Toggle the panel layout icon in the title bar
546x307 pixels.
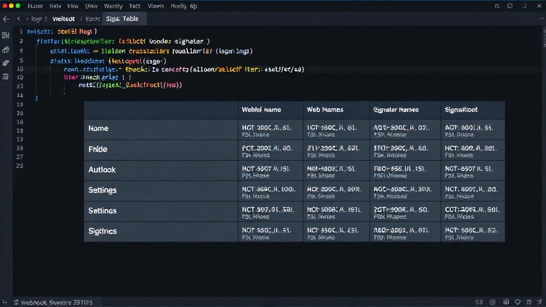(497, 6)
